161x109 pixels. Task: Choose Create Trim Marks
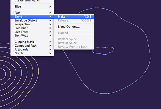tap(26, 1)
